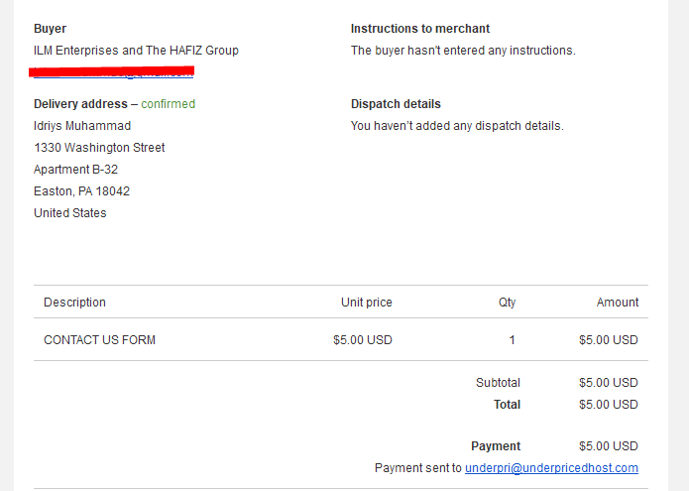Click the Delivery address heading
The image size is (689, 491).
point(81,104)
